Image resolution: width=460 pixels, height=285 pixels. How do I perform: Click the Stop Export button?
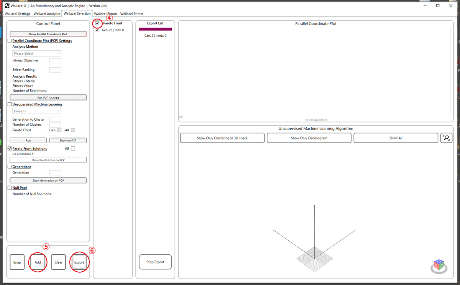155,262
